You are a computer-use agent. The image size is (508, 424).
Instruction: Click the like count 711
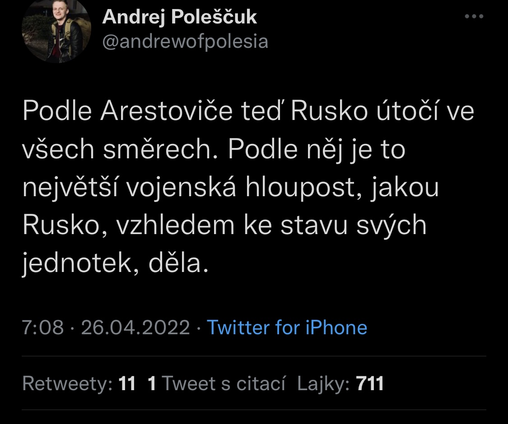click(x=370, y=383)
